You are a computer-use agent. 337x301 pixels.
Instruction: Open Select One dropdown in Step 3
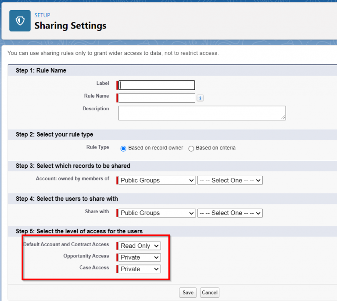tap(230, 180)
